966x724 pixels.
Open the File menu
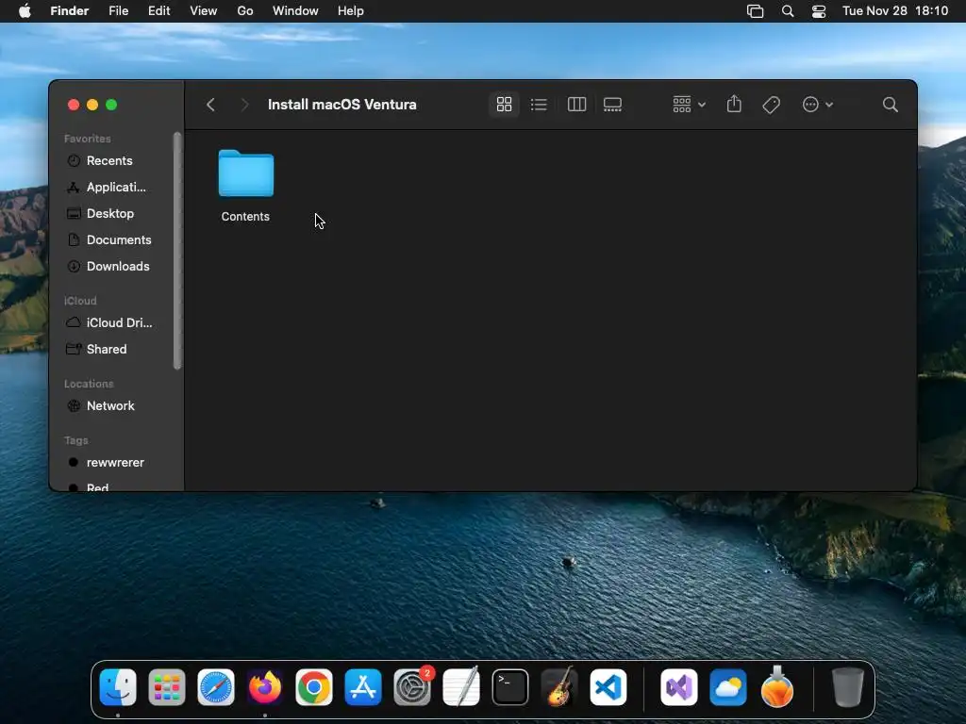click(x=118, y=11)
